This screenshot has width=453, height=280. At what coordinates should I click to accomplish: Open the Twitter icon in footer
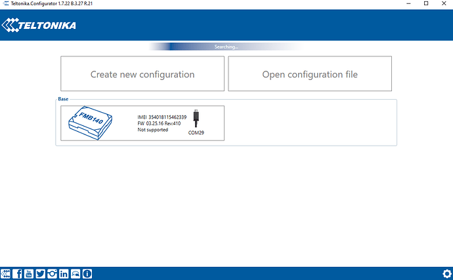point(41,273)
